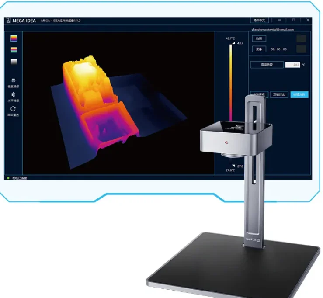Maximize the MEGA-IDEA window
Image resolution: width=323 pixels, height=298 pixels.
tap(293, 20)
